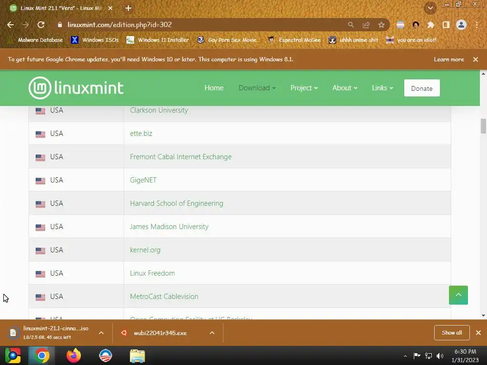Click the browser forward arrow

pyautogui.click(x=26, y=25)
